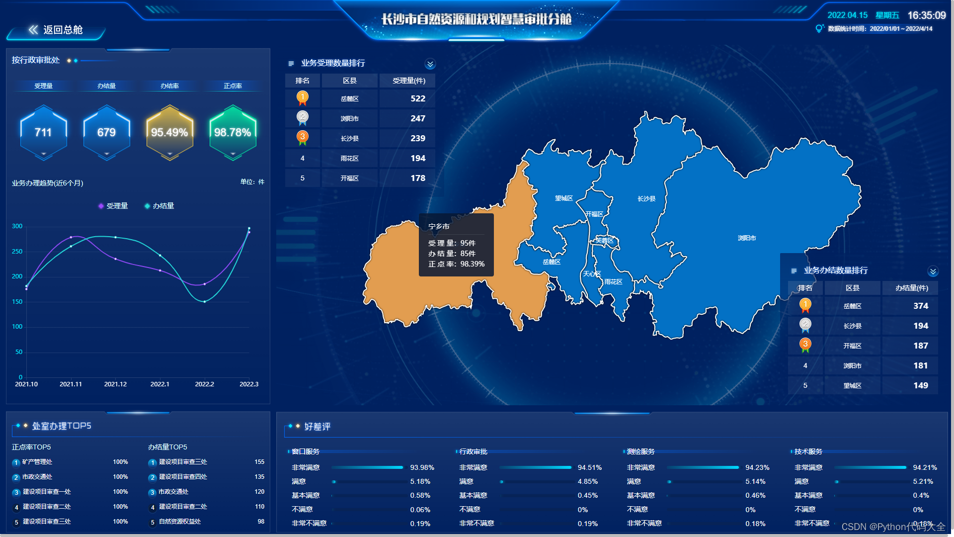Select the 受理量 metric tab
The image size is (954, 537).
point(43,86)
